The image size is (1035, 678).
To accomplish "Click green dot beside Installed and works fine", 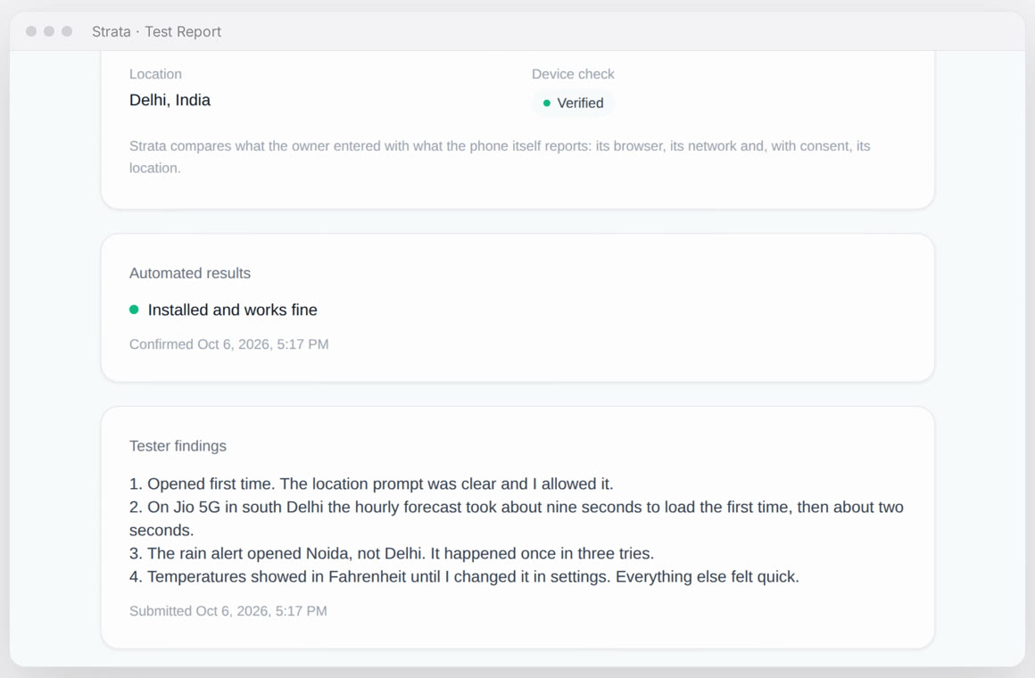I will point(134,310).
